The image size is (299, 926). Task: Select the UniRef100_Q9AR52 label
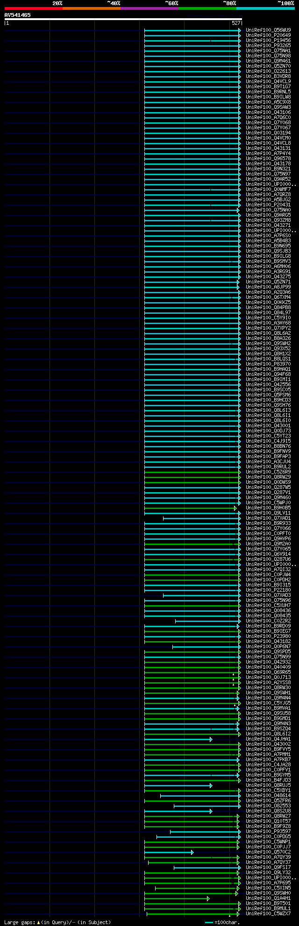pos(268,179)
